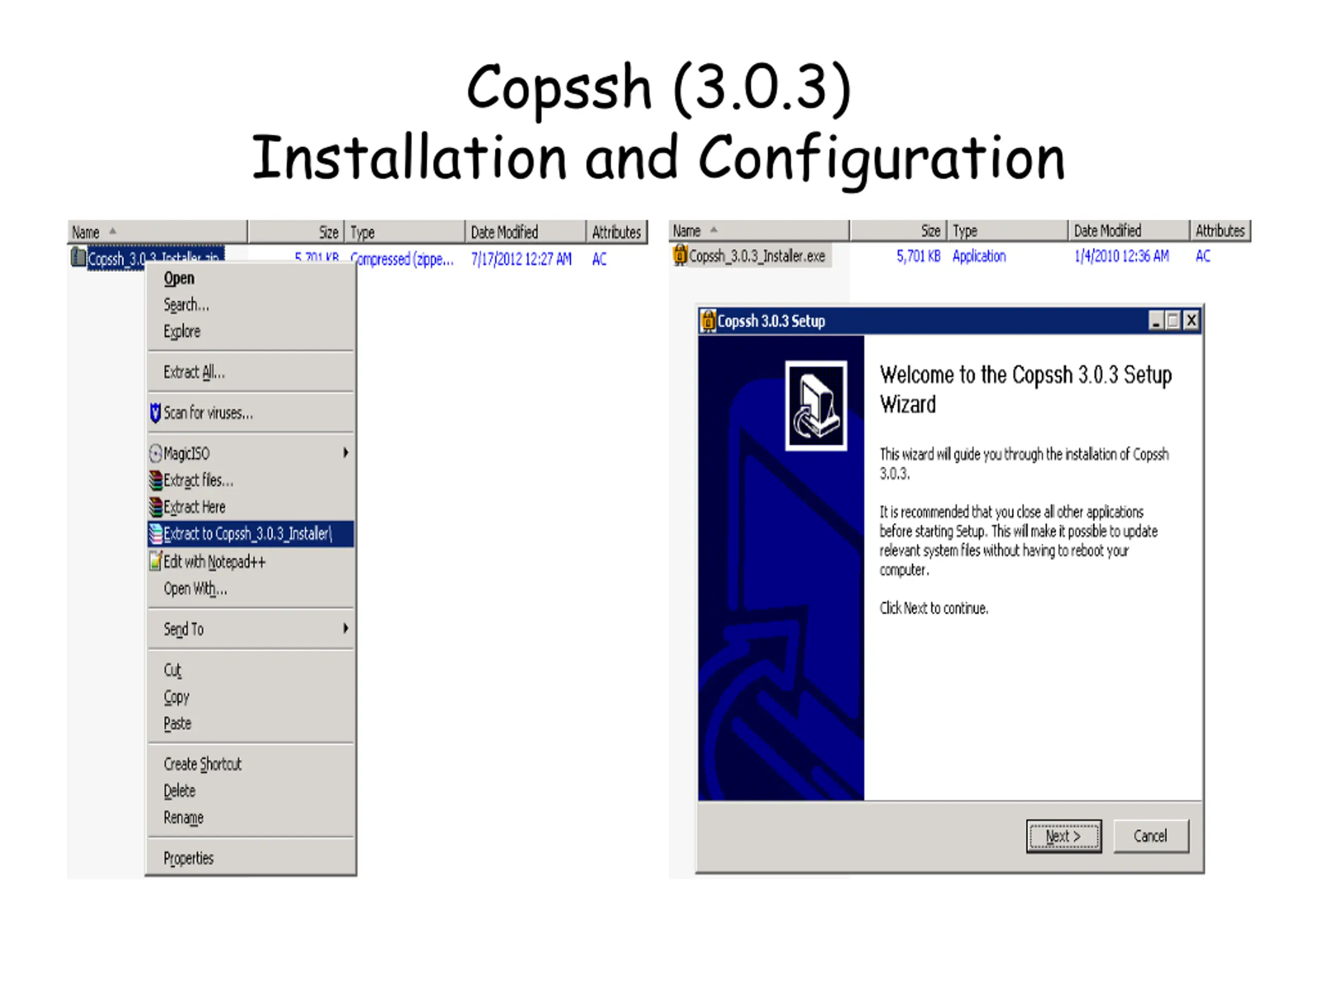Click the Cancel button in Setup wizard

tap(1150, 836)
